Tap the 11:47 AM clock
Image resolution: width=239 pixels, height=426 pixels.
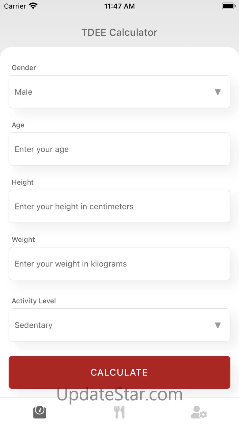pos(120,6)
